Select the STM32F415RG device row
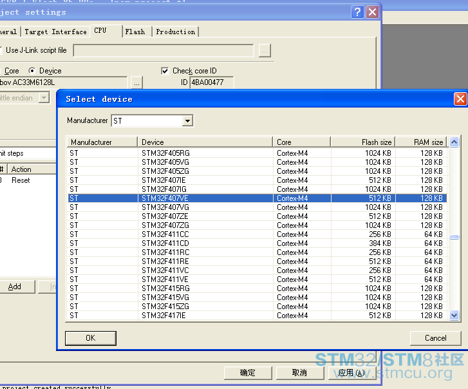468x389 pixels. (257, 289)
